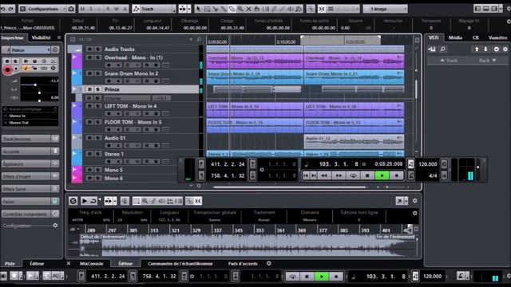The width and height of the screenshot is (511, 287).
Task: Solo the Snare-Drum Mono In 2 track
Action: [97, 73]
